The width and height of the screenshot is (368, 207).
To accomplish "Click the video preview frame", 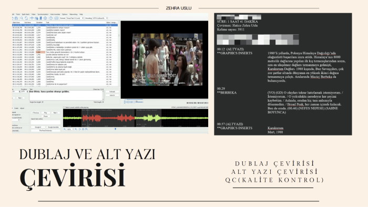I will point(167,59).
